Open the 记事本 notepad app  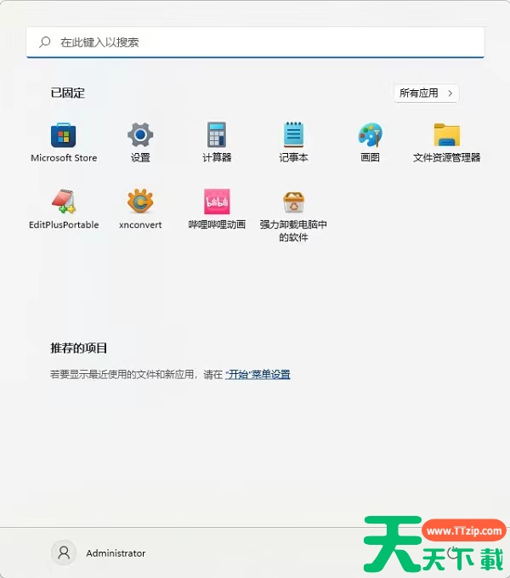(293, 142)
